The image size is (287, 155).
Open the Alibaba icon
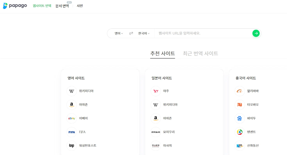coord(240,91)
